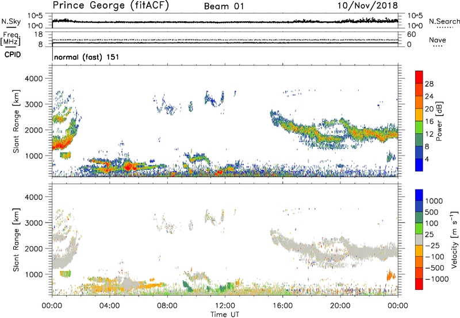The image size is (460, 318).
Task: Click the "-25" velocity colorbar label
Action: 431,245
